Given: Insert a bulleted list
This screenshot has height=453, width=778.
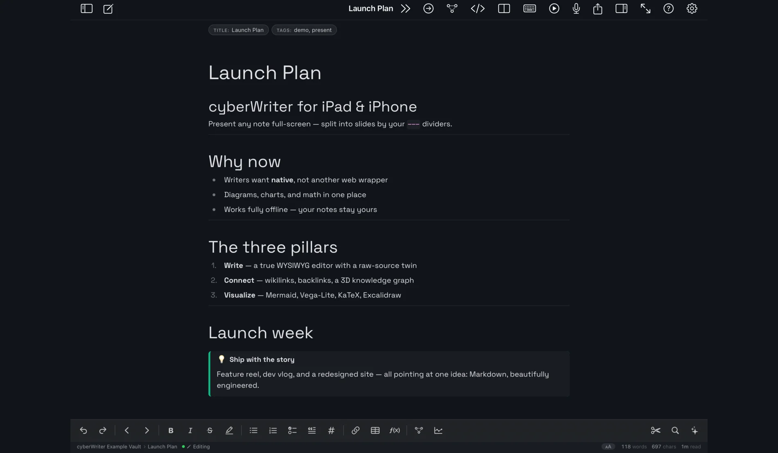Looking at the screenshot, I should 253,430.
